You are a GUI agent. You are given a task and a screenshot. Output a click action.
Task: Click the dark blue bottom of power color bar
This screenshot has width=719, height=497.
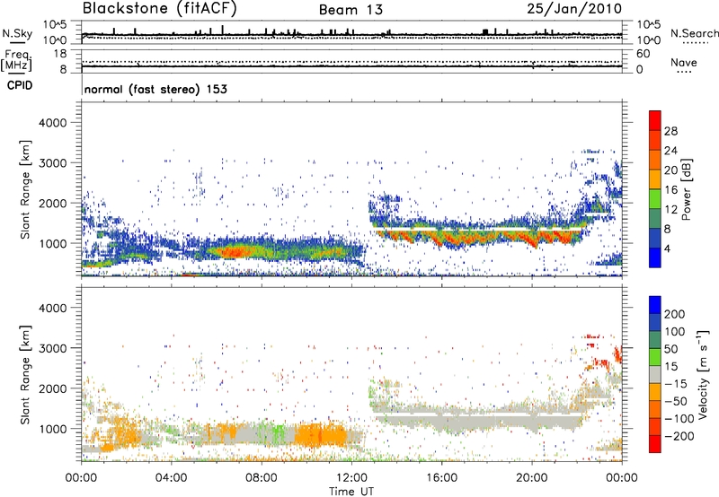point(655,257)
